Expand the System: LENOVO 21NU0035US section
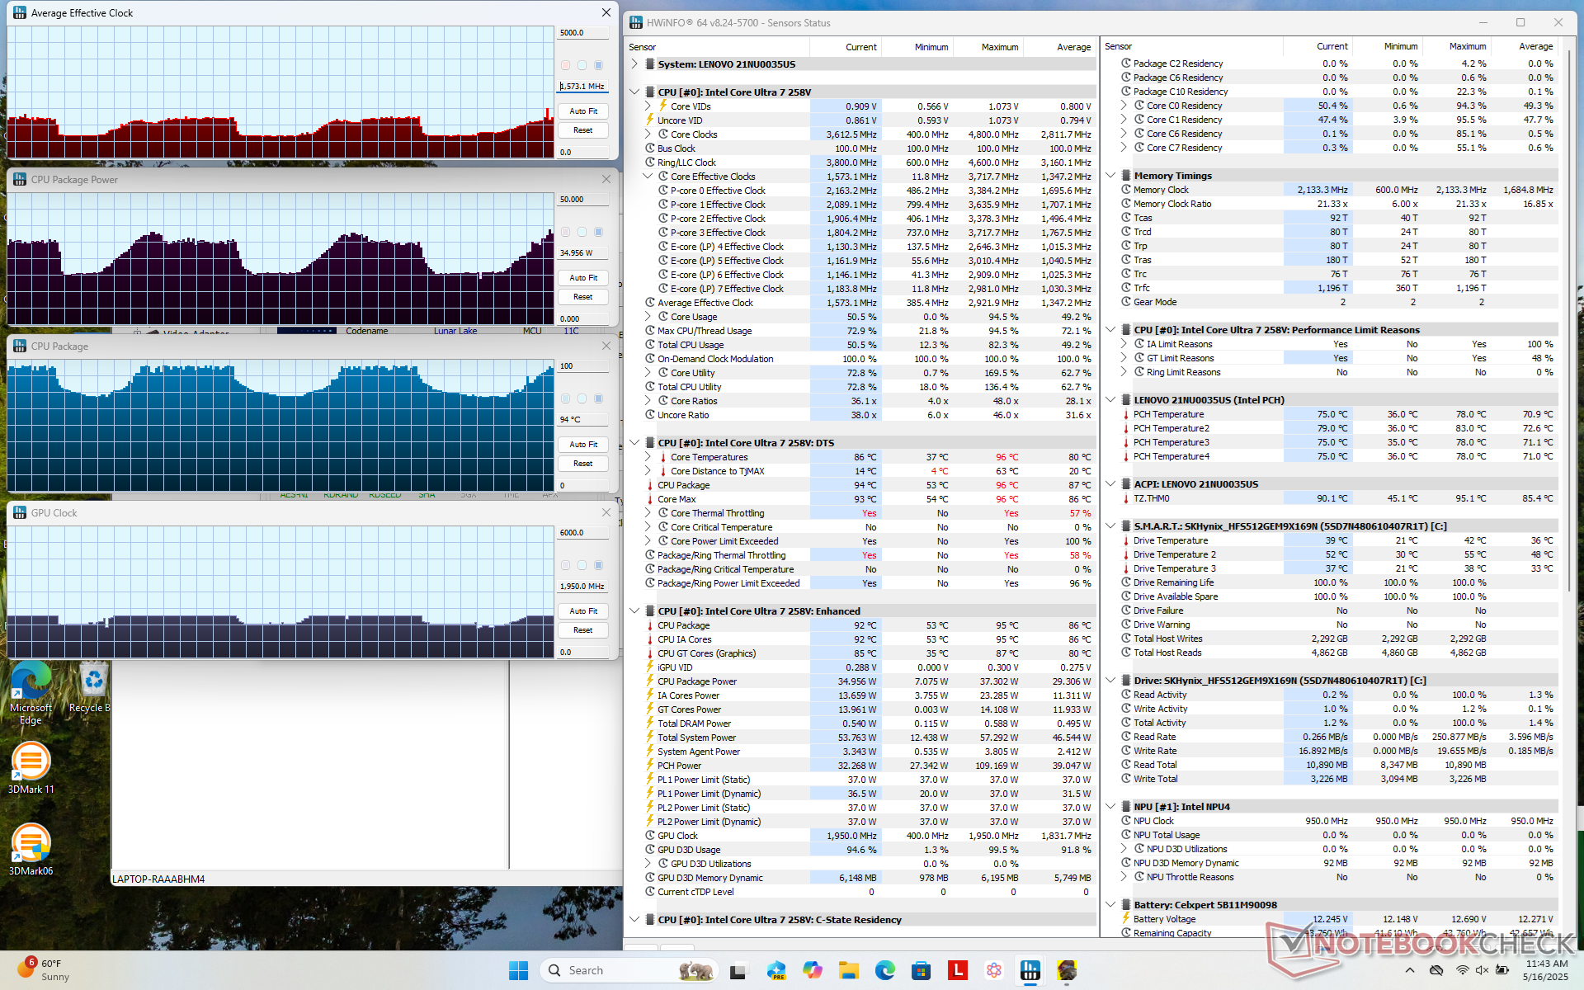The width and height of the screenshot is (1584, 990). (x=634, y=64)
